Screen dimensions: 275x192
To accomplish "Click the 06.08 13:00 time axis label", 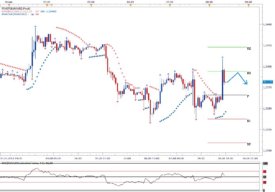I will [x=152, y=158].
